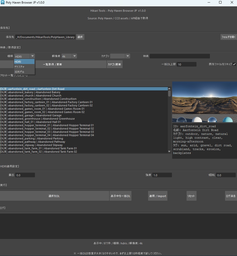Select テクスチャ in the dropdown list
This screenshot has height=256, width=237.
(x=24, y=67)
